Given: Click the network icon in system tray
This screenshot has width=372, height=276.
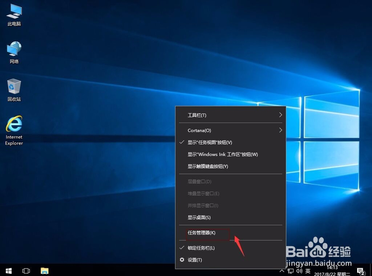Looking at the screenshot, I should (x=291, y=271).
